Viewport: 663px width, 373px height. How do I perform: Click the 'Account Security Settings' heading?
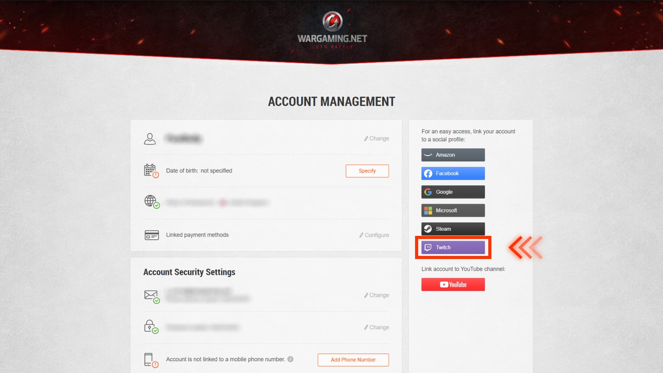pos(189,272)
